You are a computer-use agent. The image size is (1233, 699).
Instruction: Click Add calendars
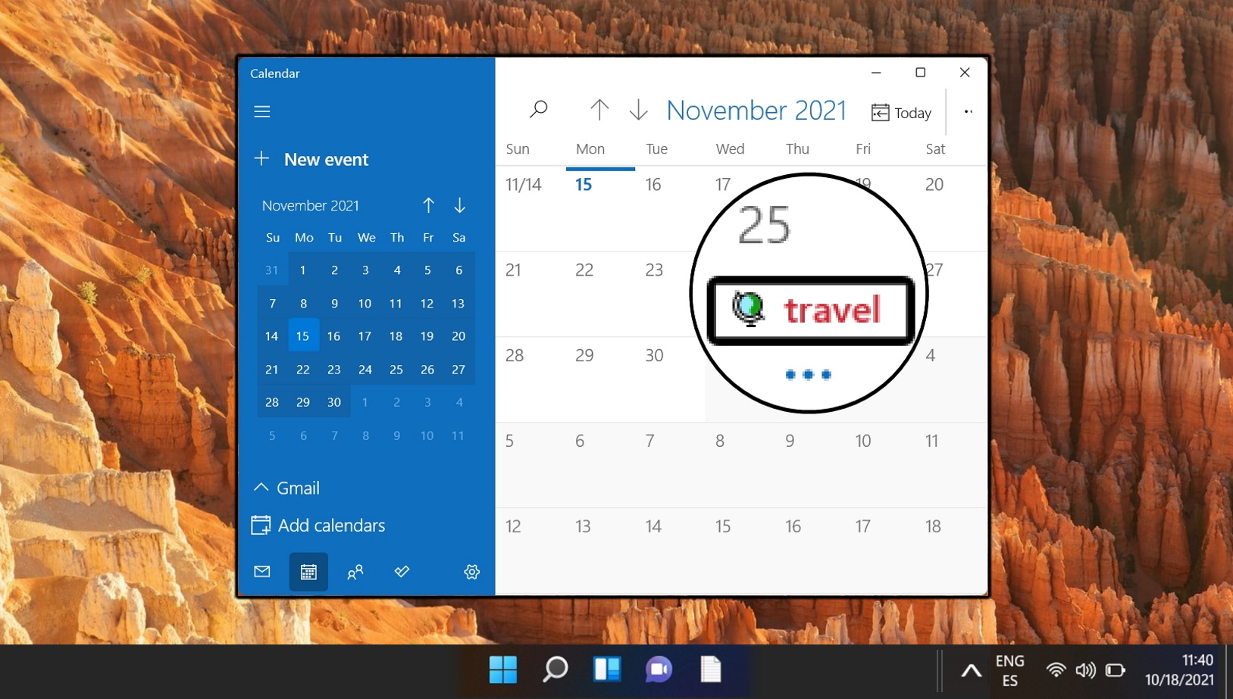[x=318, y=525]
